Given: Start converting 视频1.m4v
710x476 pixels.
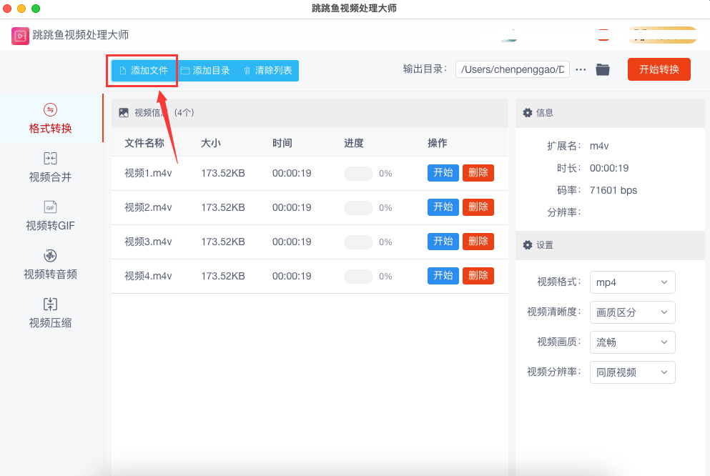Looking at the screenshot, I should pyautogui.click(x=443, y=173).
